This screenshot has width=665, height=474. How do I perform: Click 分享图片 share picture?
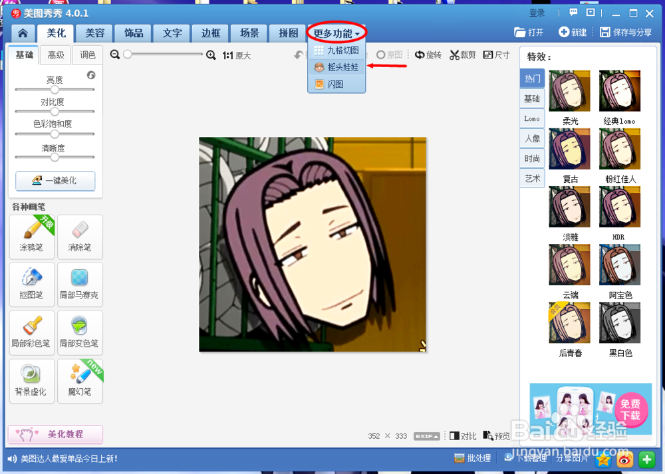[x=572, y=458]
